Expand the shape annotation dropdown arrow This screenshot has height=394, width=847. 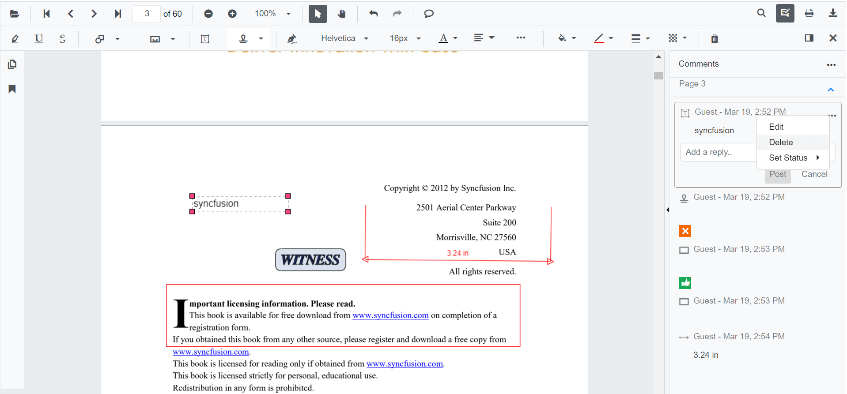pyautogui.click(x=117, y=39)
